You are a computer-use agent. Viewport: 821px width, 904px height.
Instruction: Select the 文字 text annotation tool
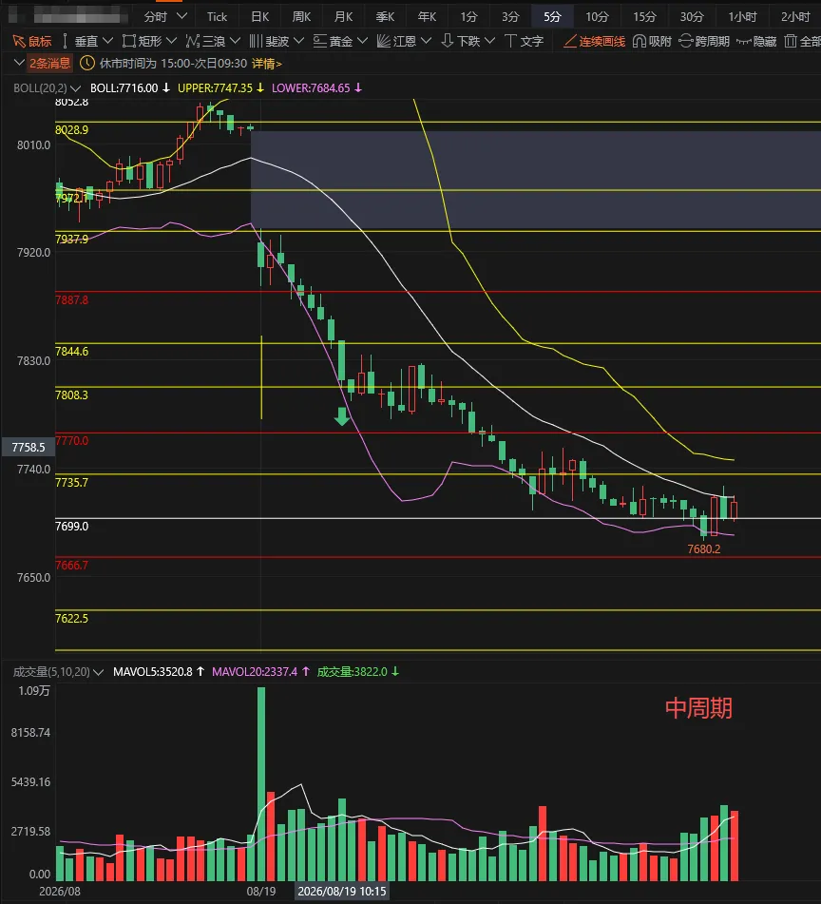525,42
